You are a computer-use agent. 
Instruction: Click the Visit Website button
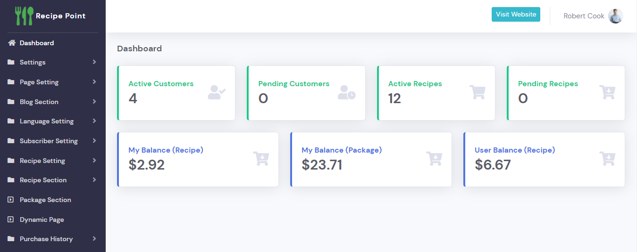pyautogui.click(x=516, y=15)
